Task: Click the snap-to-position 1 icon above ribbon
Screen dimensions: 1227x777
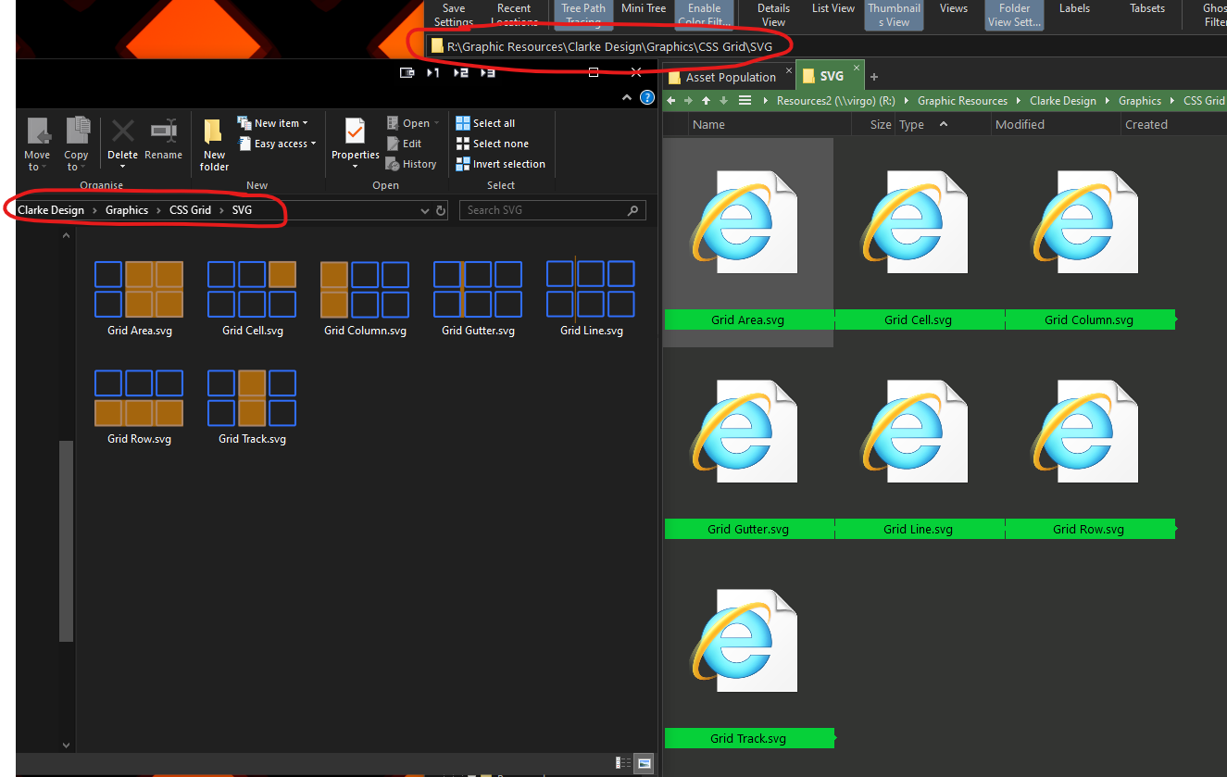Action: pyautogui.click(x=432, y=72)
